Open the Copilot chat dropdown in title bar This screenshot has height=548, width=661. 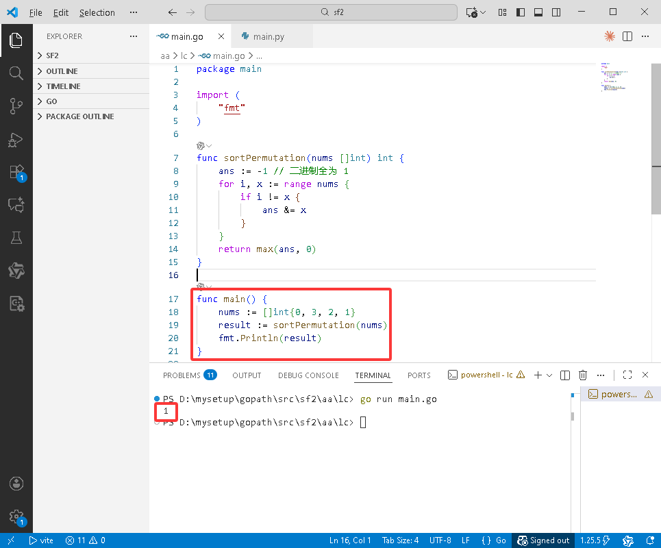[x=483, y=12]
